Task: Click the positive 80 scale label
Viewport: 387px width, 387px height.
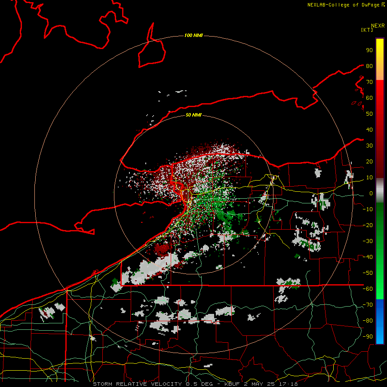Action: (369, 66)
